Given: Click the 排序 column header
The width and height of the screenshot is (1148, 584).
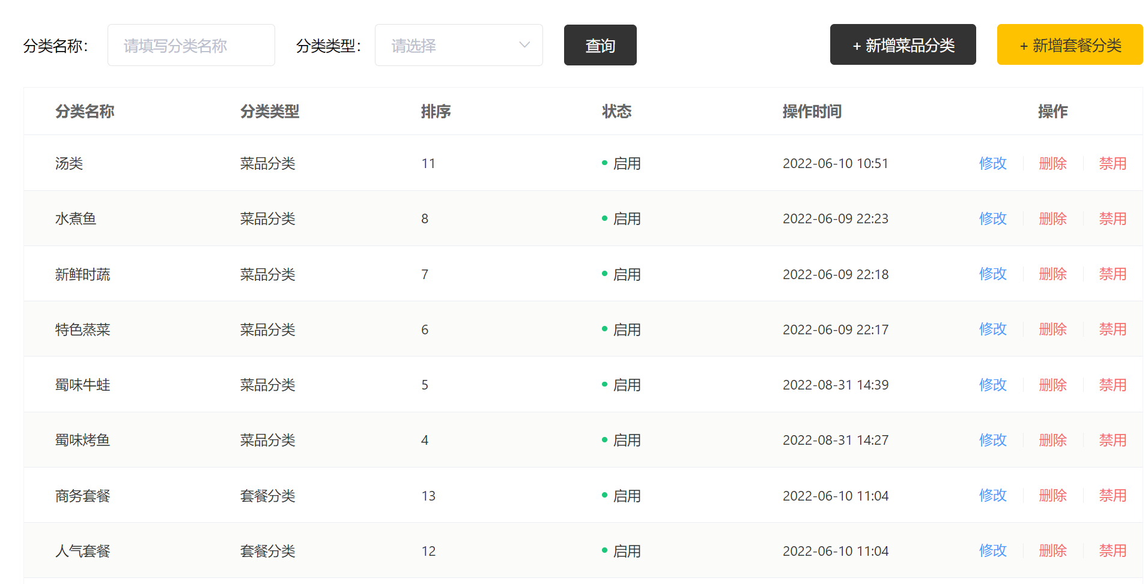Looking at the screenshot, I should click(436, 112).
